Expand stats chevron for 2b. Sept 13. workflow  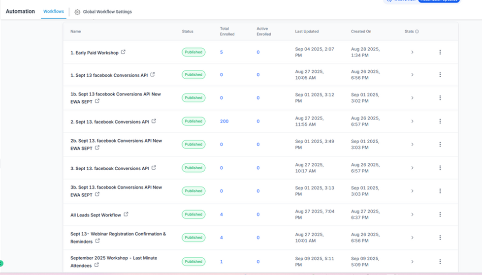tap(412, 145)
